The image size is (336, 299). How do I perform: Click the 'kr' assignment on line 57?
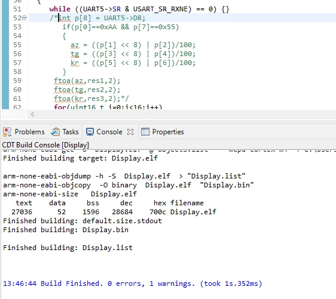tap(133, 63)
